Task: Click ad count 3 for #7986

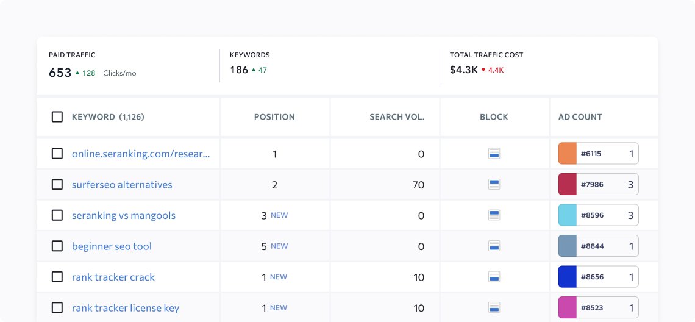Action: (630, 185)
